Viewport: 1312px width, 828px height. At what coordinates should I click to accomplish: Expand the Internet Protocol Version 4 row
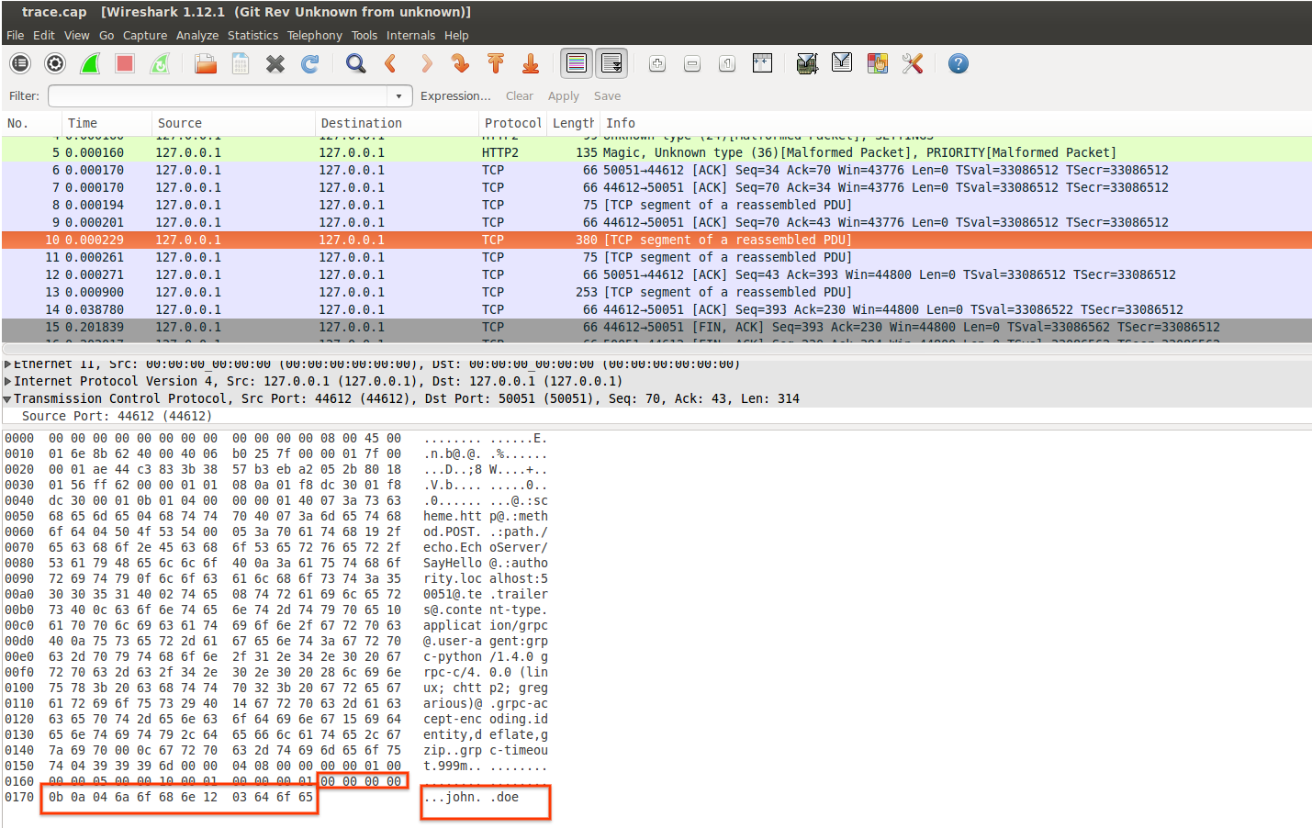[8, 381]
